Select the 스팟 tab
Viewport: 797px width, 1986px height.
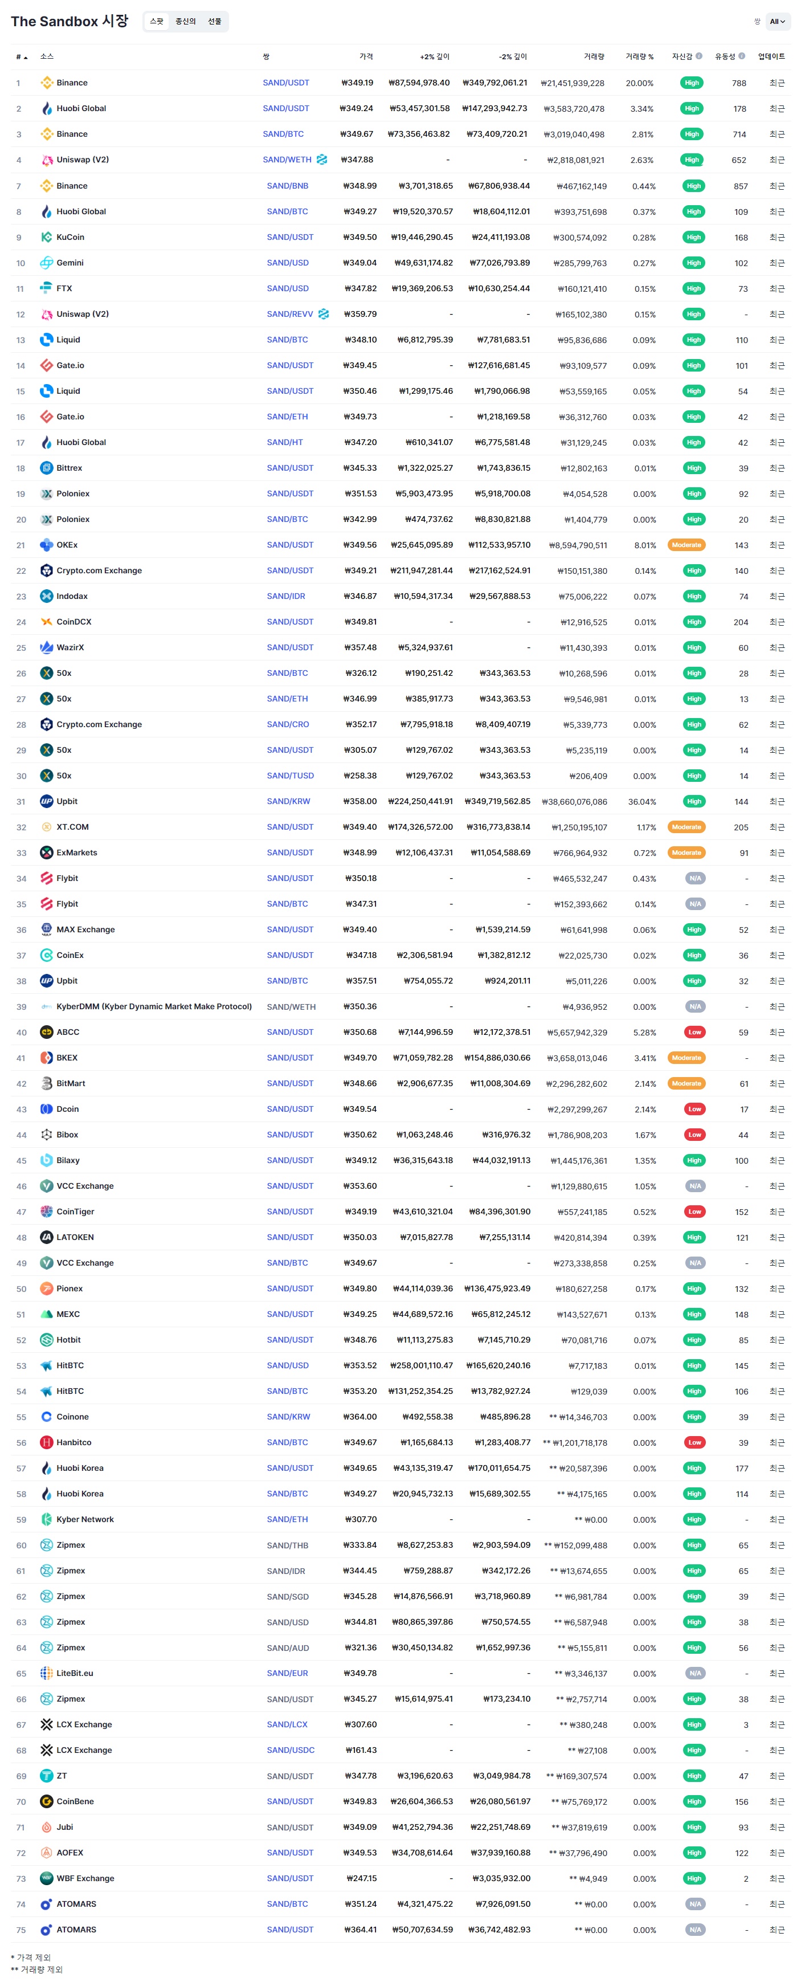coord(157,22)
